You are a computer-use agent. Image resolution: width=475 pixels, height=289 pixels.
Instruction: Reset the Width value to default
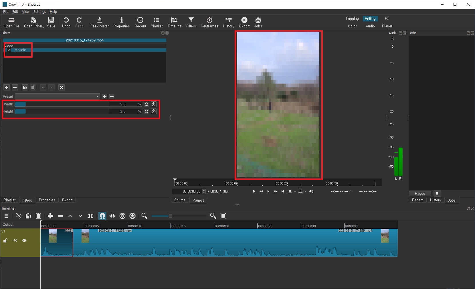pos(147,104)
